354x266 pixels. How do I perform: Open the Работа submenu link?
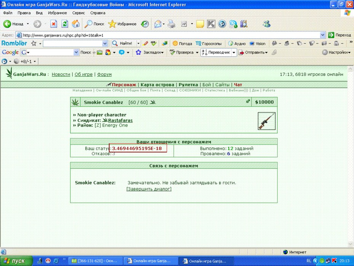(269, 90)
